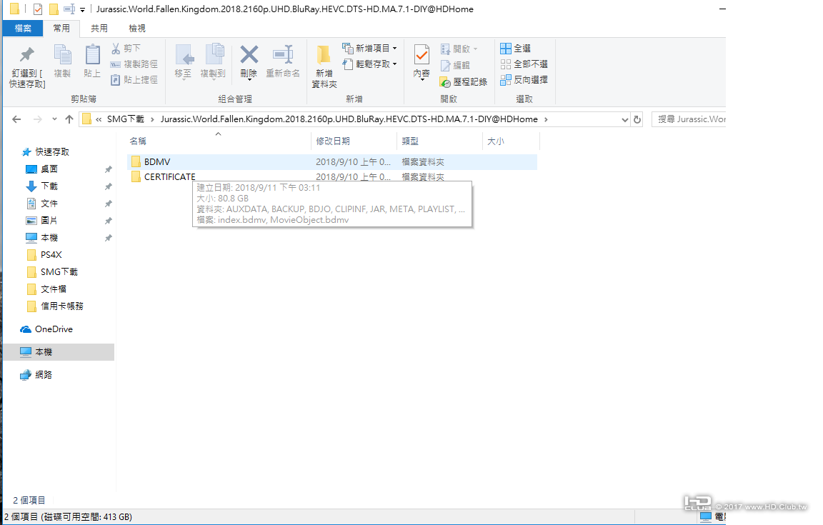Click the 釘選到快速存取 pin icon
The width and height of the screenshot is (823, 525).
26,54
